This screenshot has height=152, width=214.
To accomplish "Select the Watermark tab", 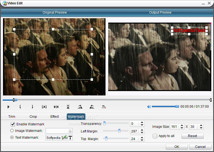I will [x=76, y=117].
